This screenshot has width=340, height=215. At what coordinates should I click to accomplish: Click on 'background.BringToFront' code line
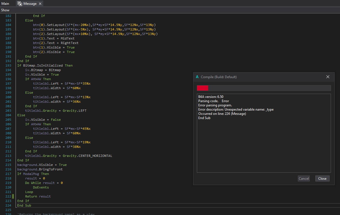click(40, 169)
